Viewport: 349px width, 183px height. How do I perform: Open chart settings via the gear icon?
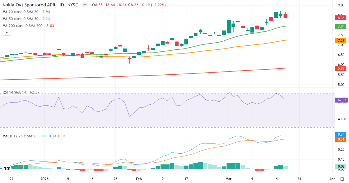pos(342,179)
